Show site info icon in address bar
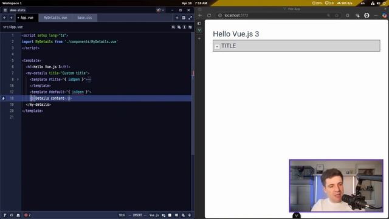Image resolution: width=389 pixels, height=219 pixels. [220, 15]
